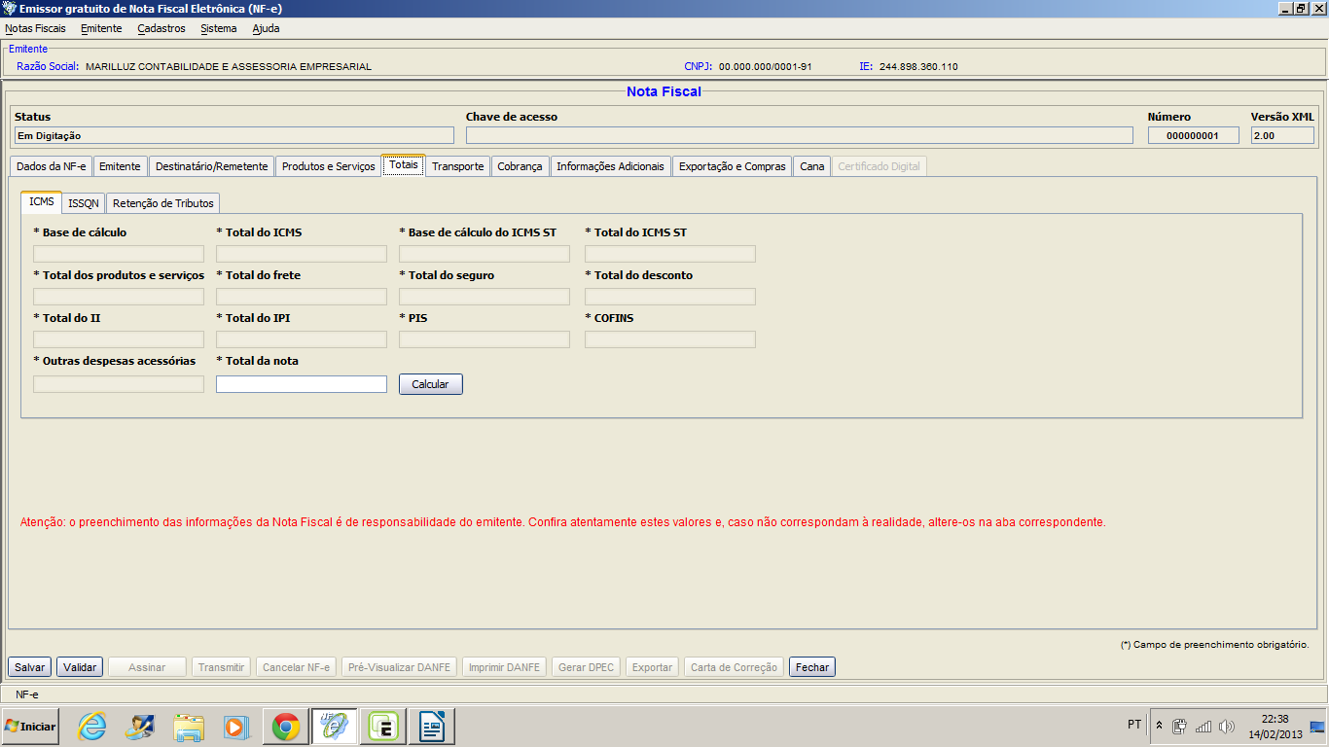Screen dimensions: 1329x747
Task: Click the PIS field
Action: (x=485, y=339)
